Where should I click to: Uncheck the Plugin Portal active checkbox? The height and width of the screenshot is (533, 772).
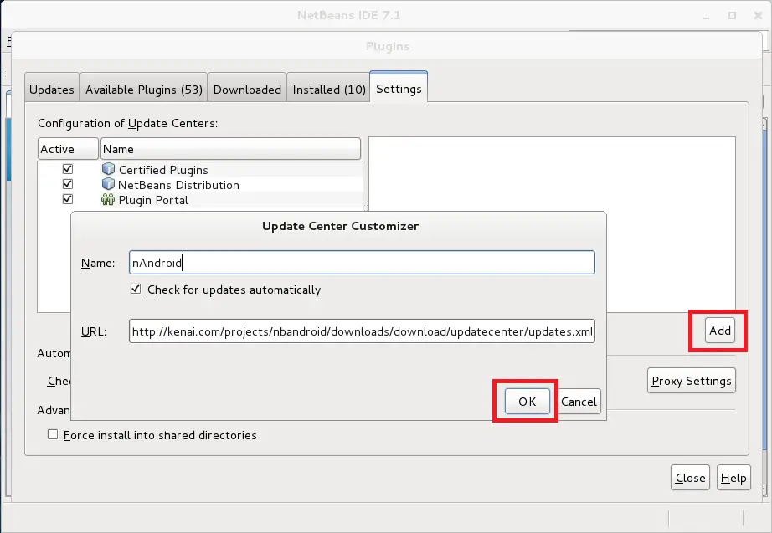(68, 199)
